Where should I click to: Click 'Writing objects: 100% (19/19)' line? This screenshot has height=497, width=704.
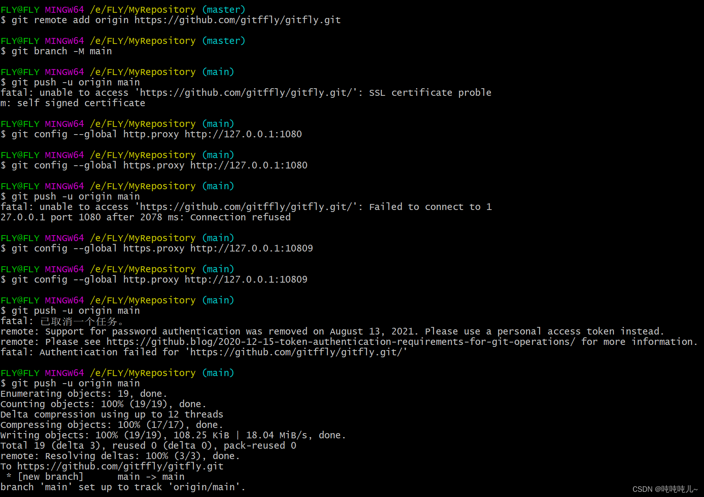point(173,435)
